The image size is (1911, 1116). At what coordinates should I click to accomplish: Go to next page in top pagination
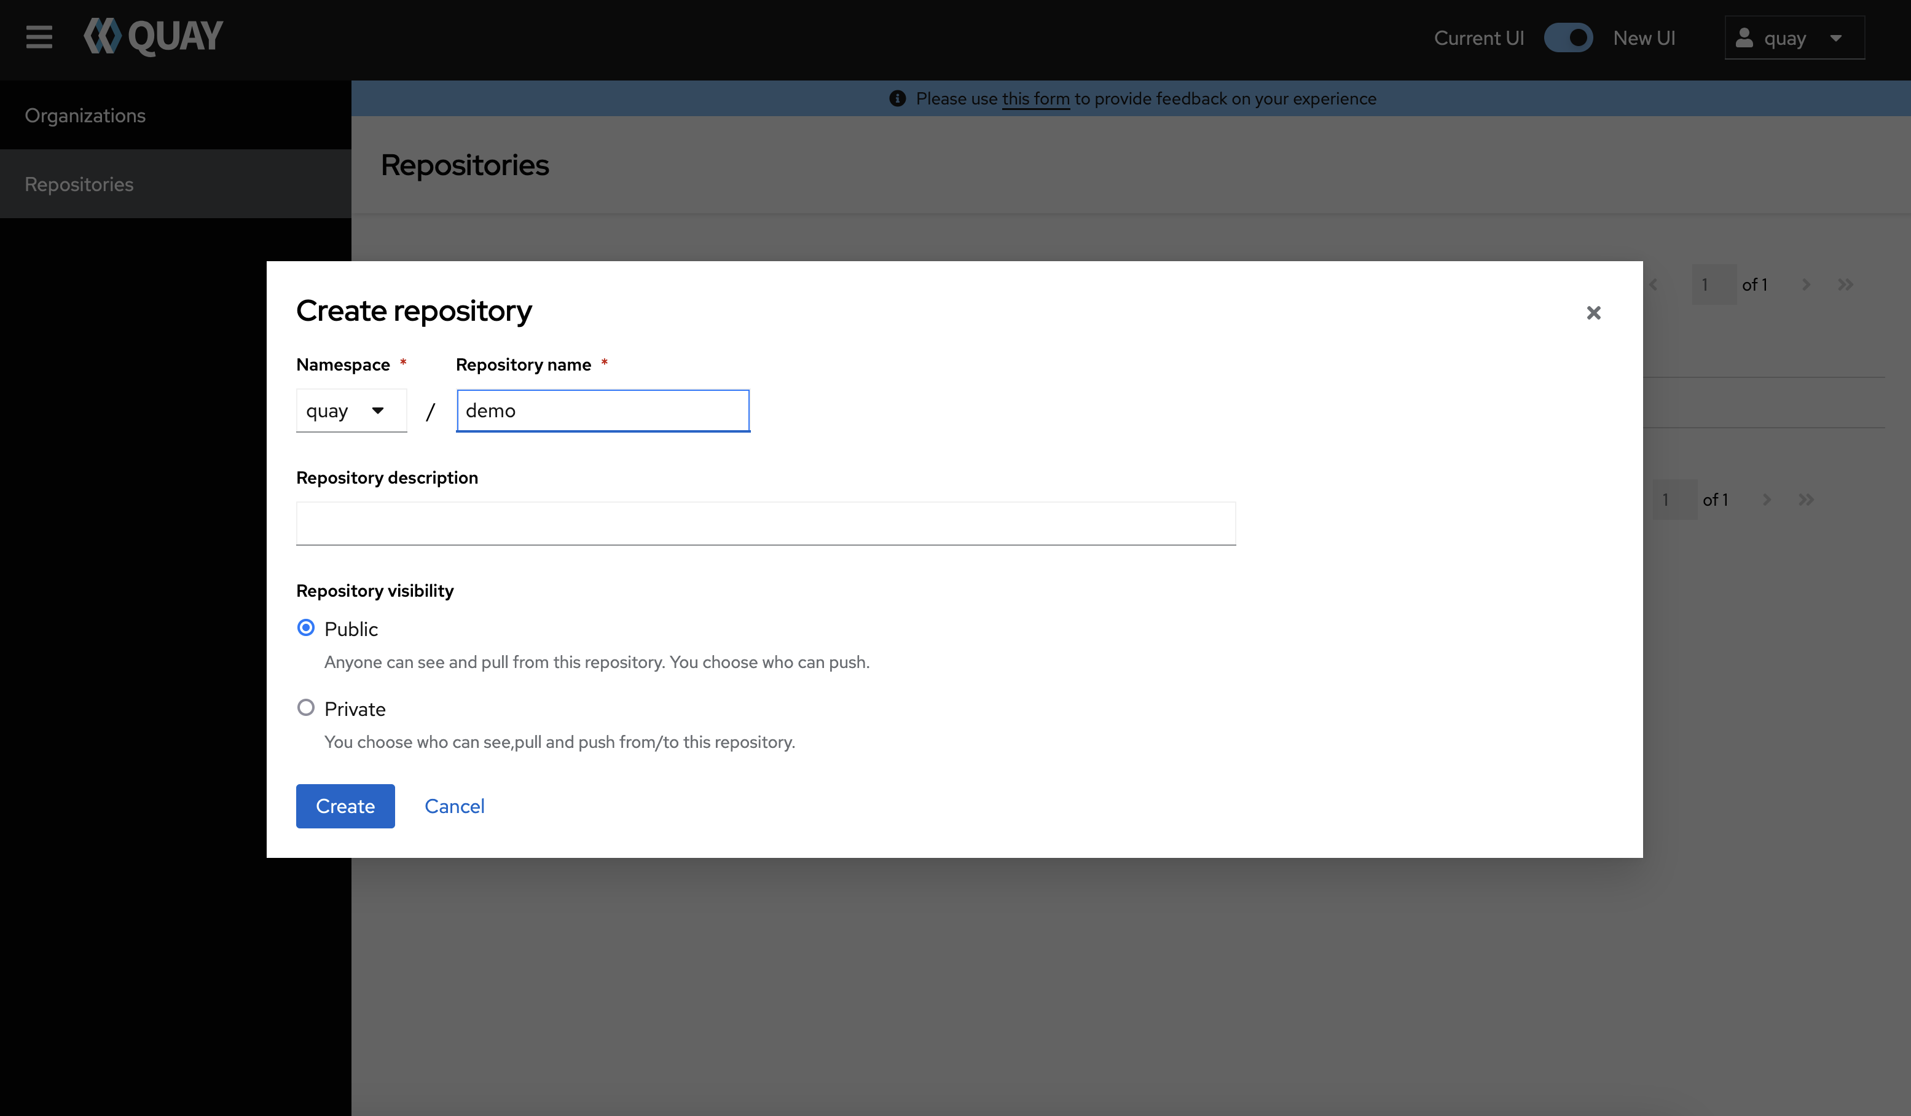1805,285
